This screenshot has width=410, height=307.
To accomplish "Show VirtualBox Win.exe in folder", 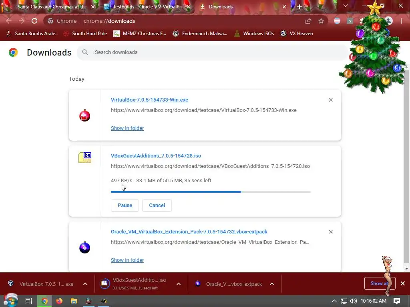I will pyautogui.click(x=127, y=128).
